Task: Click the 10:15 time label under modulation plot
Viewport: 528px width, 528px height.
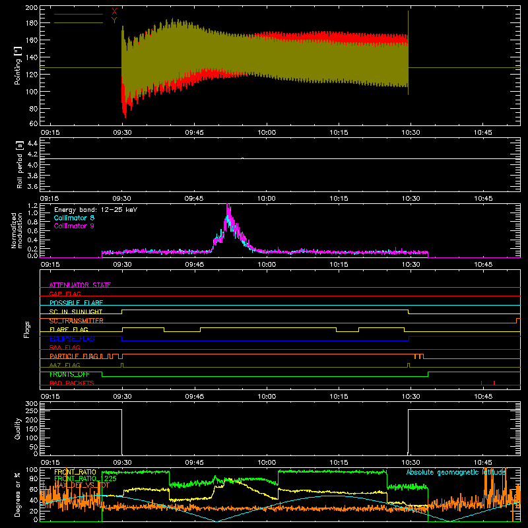Action: [339, 265]
